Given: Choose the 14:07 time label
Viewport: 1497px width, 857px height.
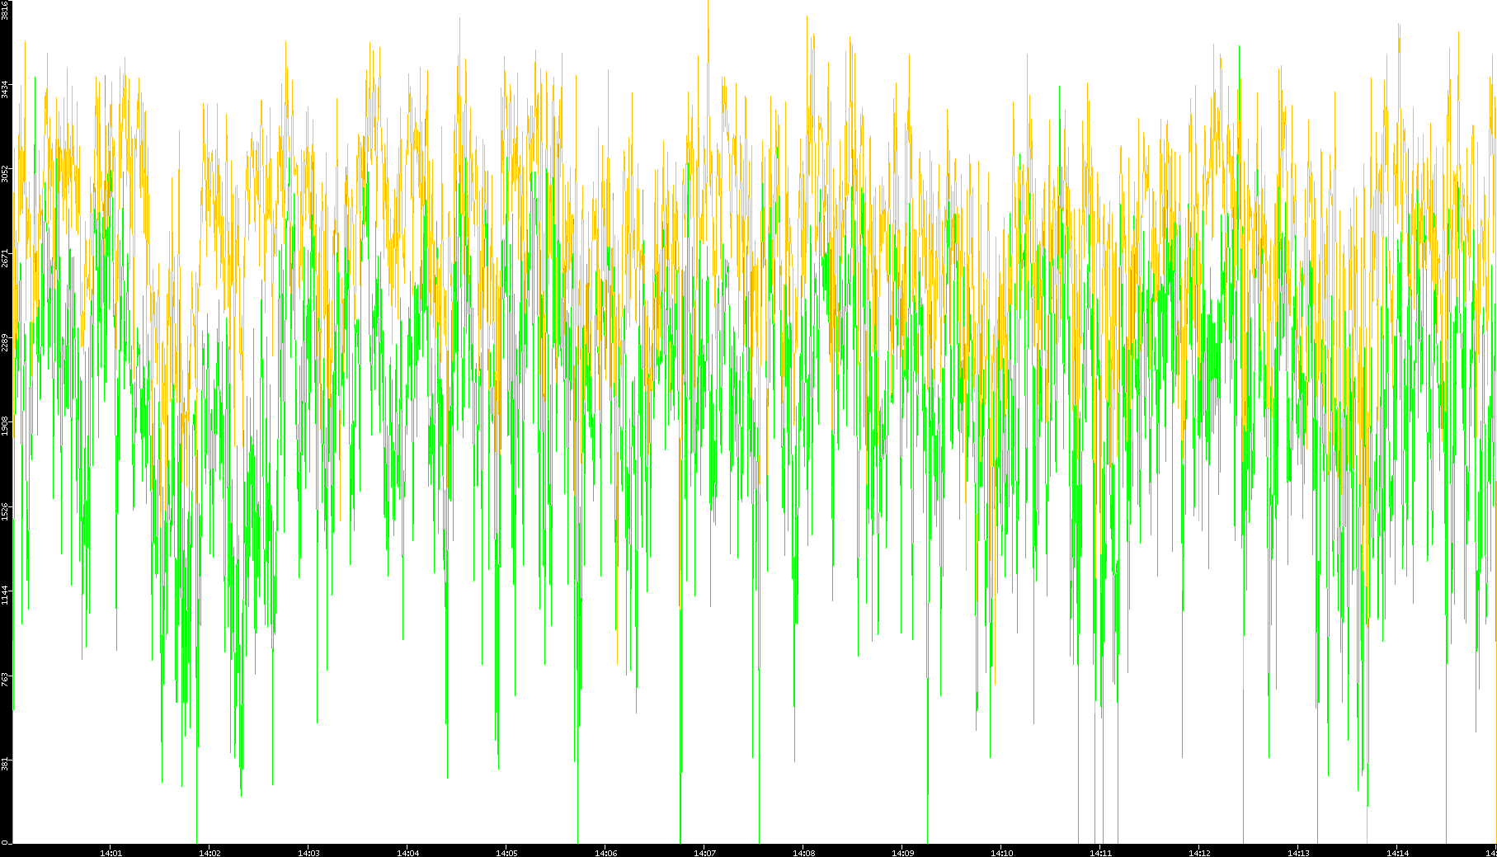Looking at the screenshot, I should pyautogui.click(x=704, y=853).
